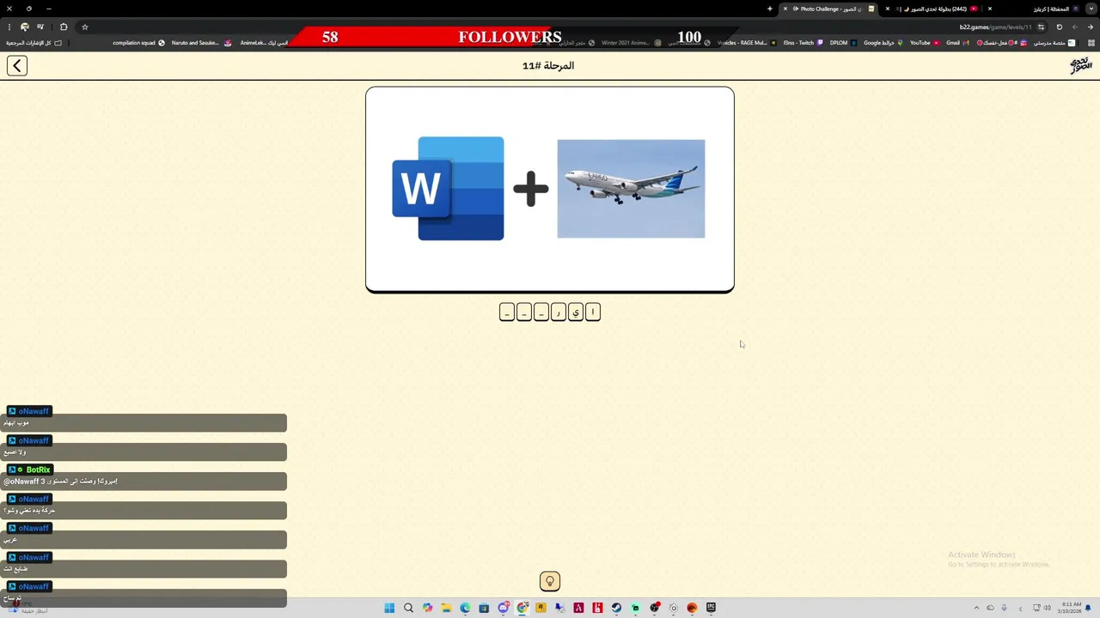The height and width of the screenshot is (618, 1100).
Task: Open the compilation squad bookmark
Action: [x=138, y=43]
